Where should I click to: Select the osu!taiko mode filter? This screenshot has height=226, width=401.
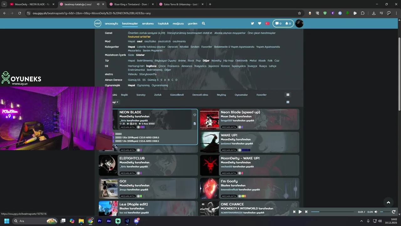click(150, 41)
